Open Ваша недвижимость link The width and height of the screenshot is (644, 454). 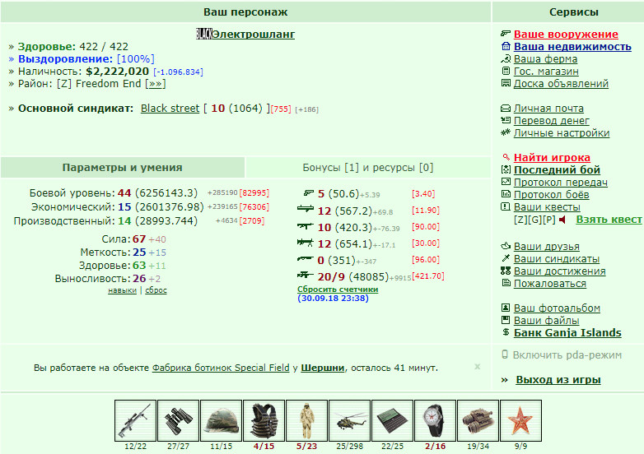[x=572, y=46]
